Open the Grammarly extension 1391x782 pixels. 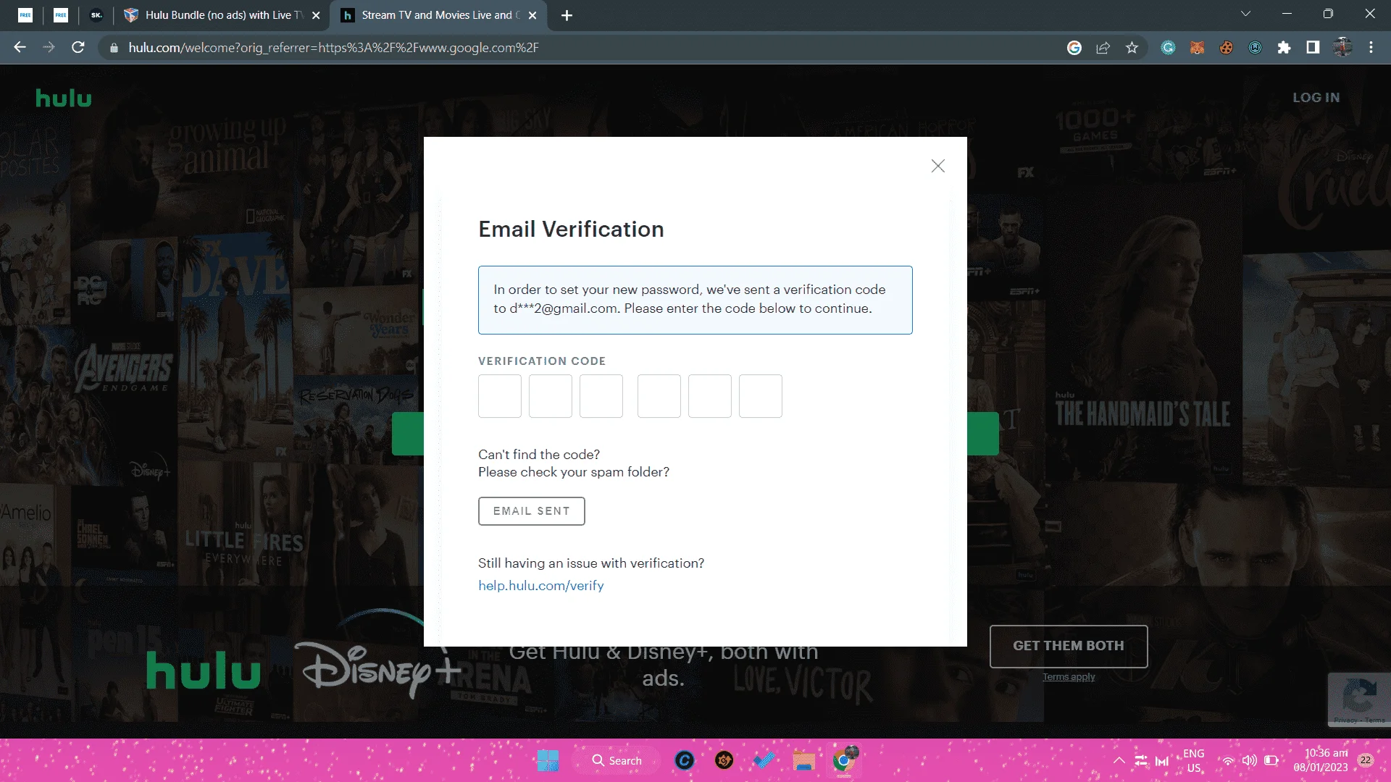[1168, 48]
